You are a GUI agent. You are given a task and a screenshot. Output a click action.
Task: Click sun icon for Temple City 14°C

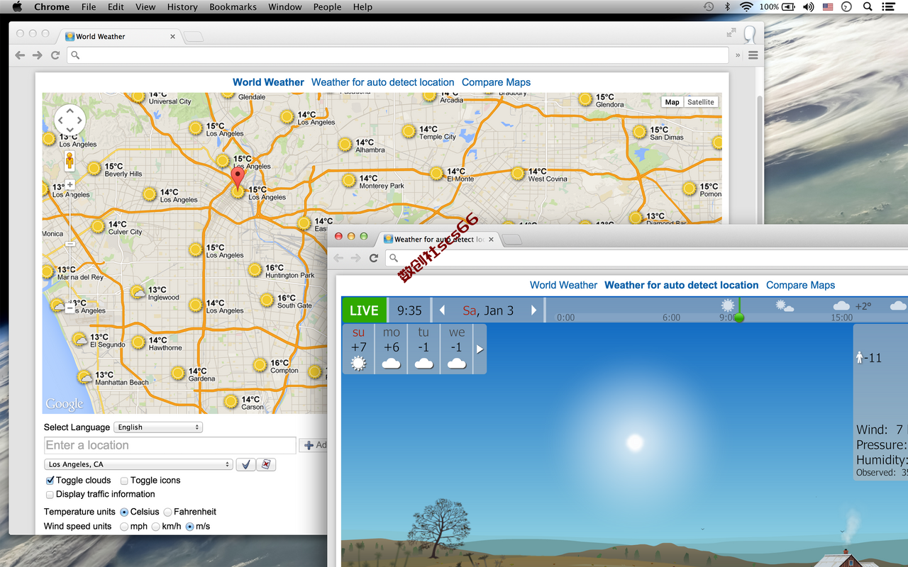click(409, 132)
